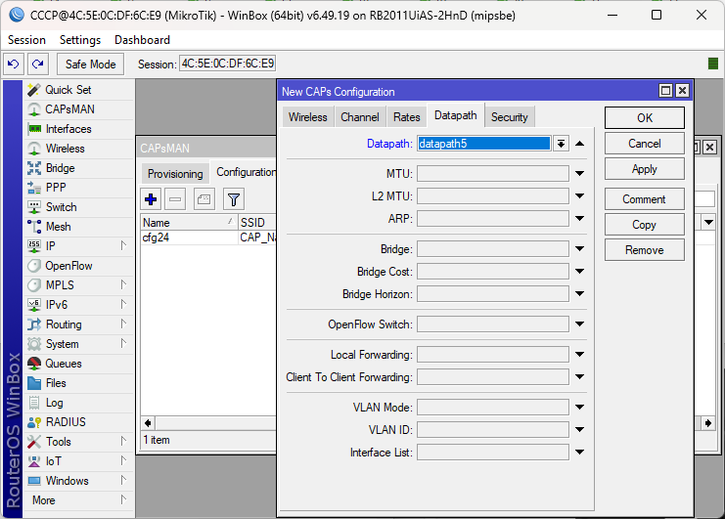This screenshot has width=725, height=519.
Task: Switch to the Channel tab
Action: pyautogui.click(x=360, y=117)
